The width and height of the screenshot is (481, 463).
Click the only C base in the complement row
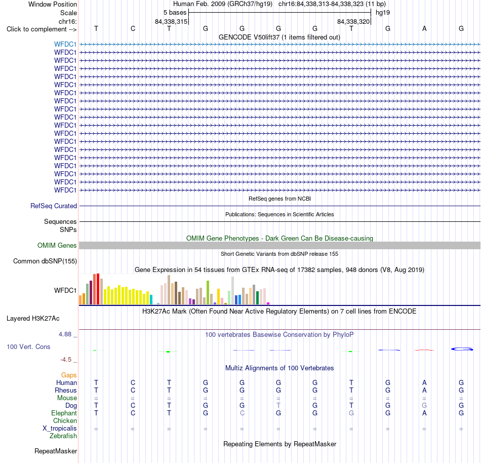pos(133,28)
